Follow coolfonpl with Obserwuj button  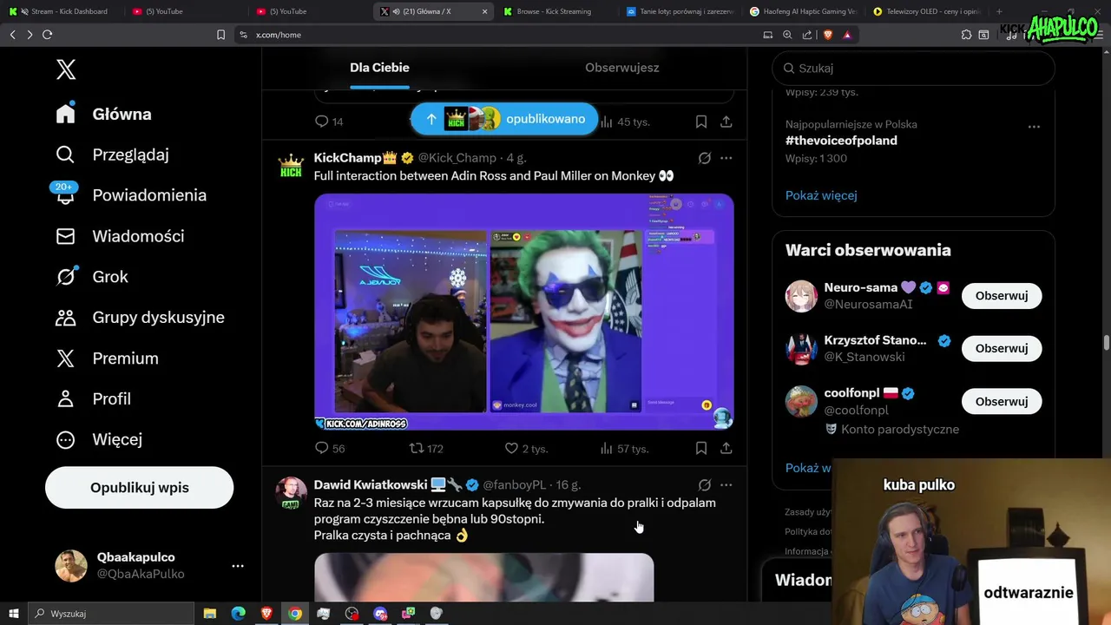point(1002,402)
